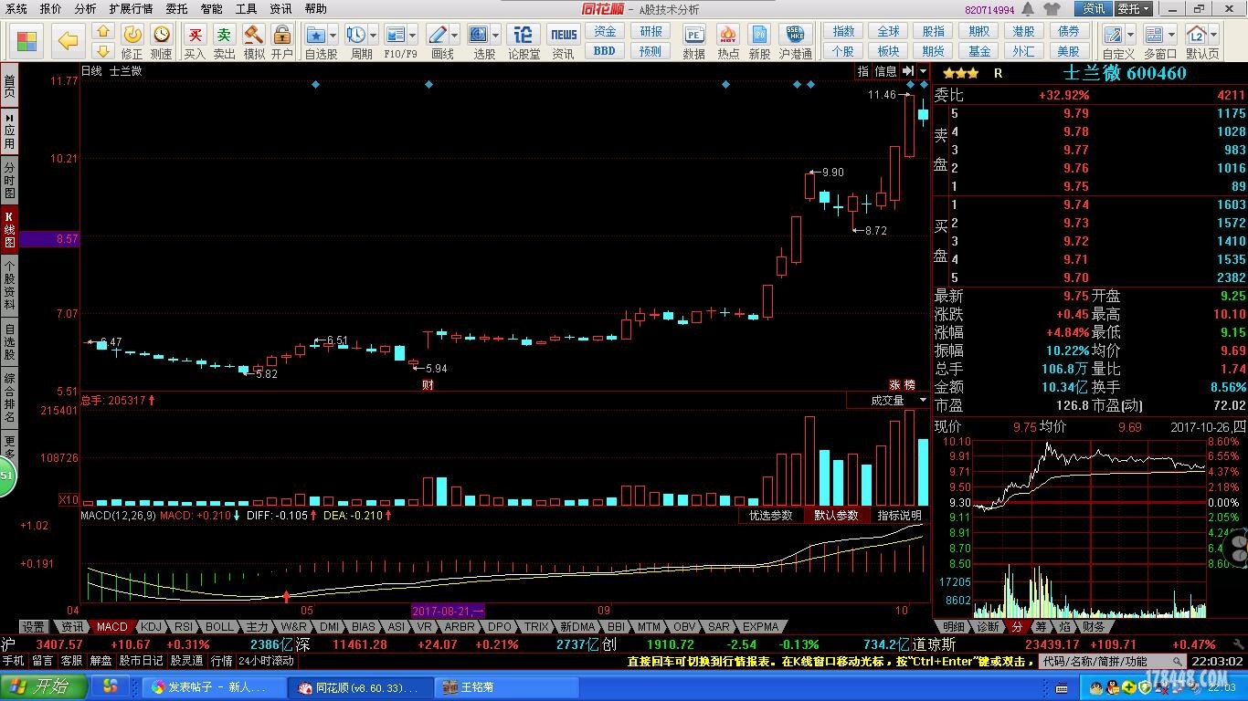Click the 信息 button above chart
The width and height of the screenshot is (1248, 701).
885,71
